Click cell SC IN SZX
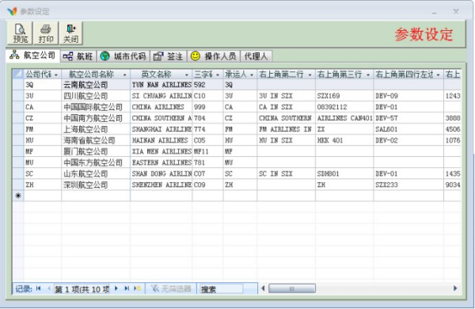 pos(287,174)
